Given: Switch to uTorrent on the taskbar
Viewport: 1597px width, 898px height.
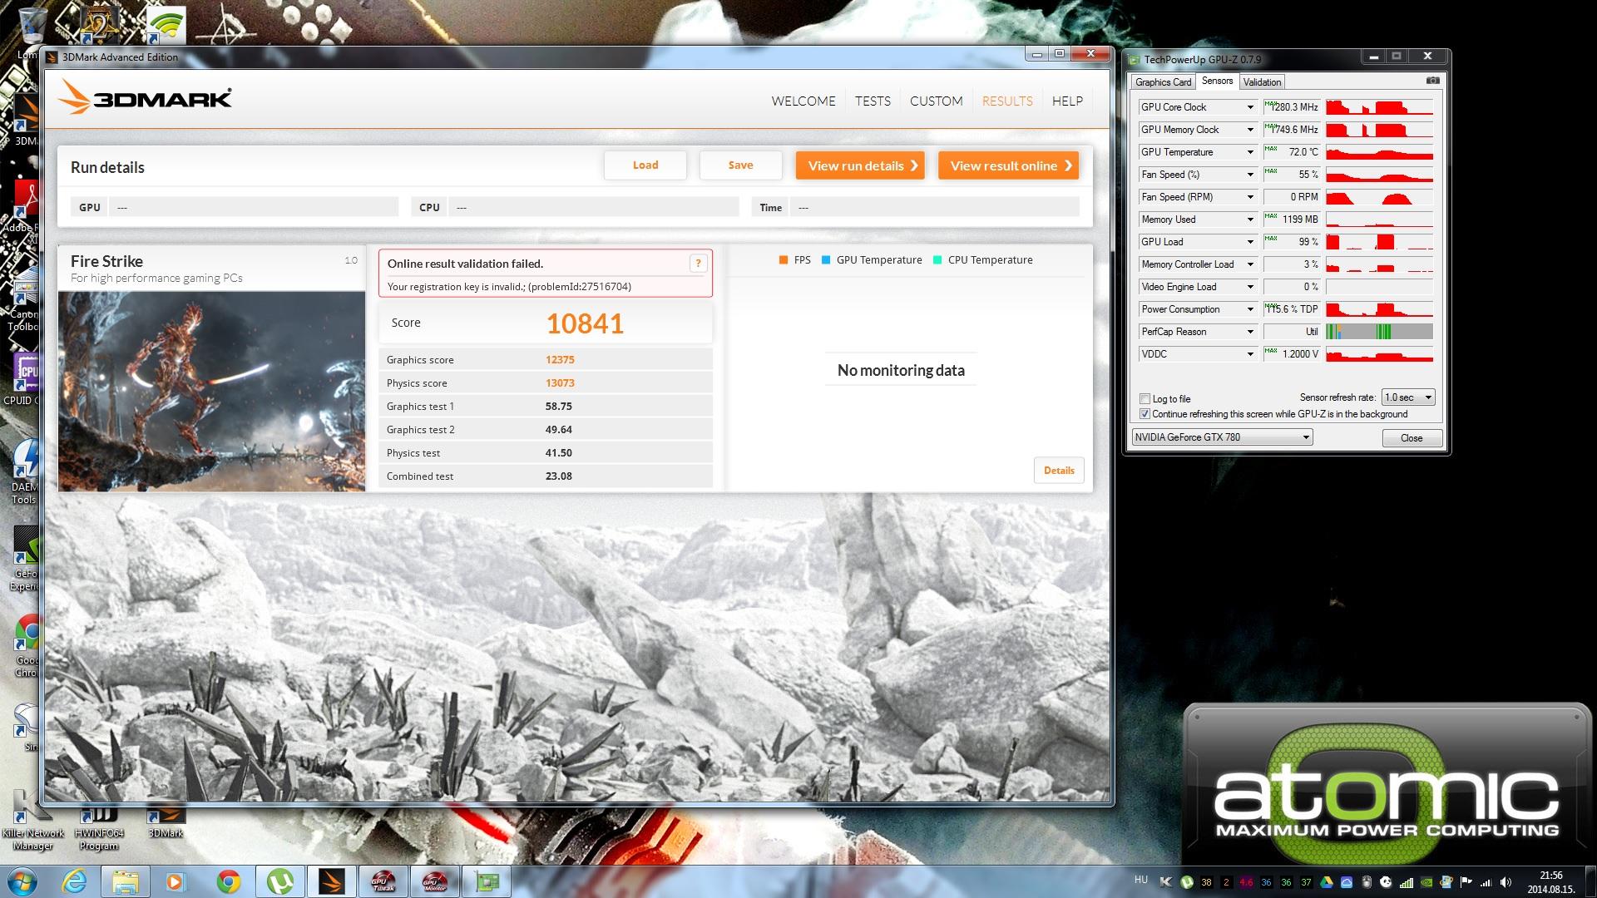Looking at the screenshot, I should tap(280, 881).
